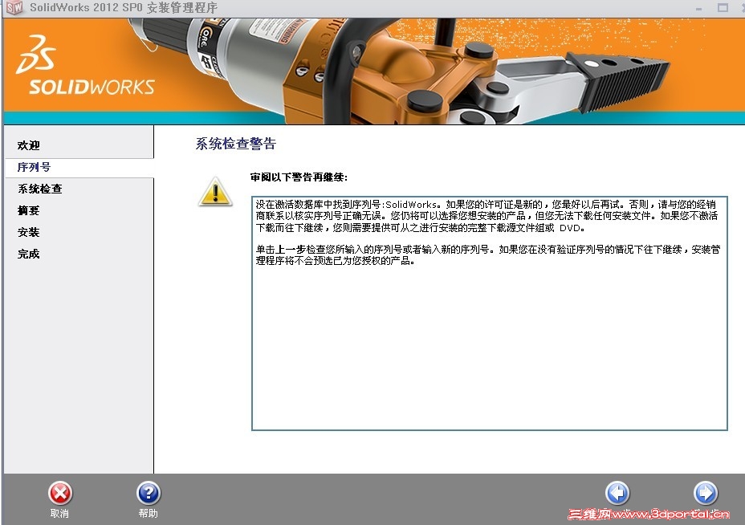
Task: Select the 序列号 (Serial Number) step
Action: click(x=34, y=167)
